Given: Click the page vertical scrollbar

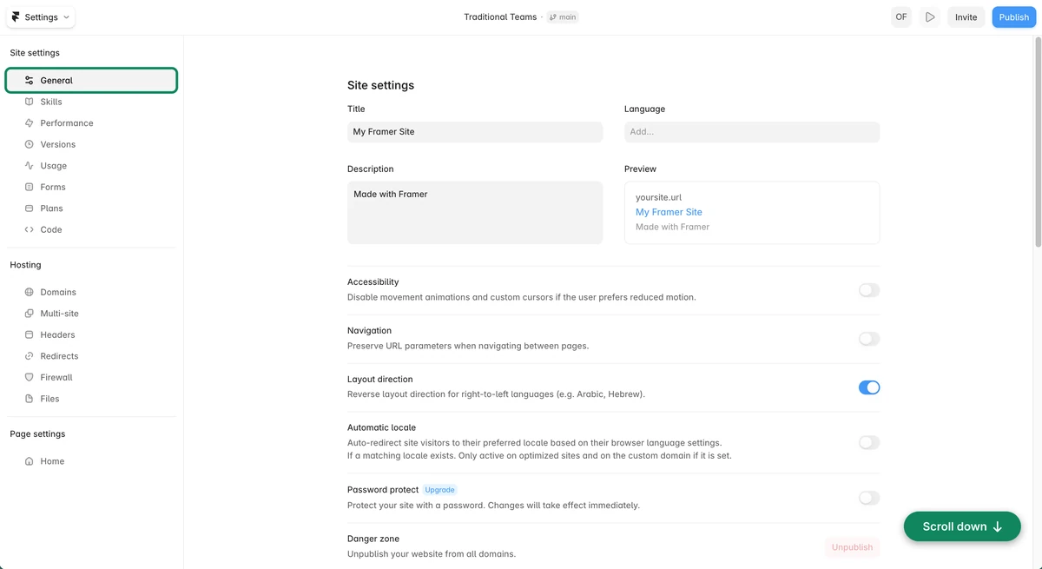Looking at the screenshot, I should tap(1038, 143).
